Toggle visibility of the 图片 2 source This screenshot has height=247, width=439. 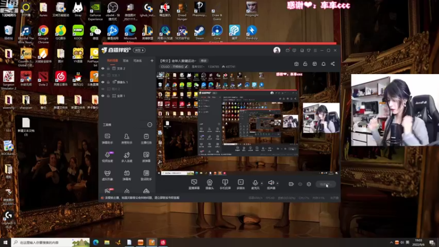click(x=103, y=89)
